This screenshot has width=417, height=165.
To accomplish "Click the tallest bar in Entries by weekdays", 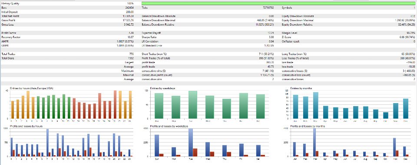I will [192, 105].
